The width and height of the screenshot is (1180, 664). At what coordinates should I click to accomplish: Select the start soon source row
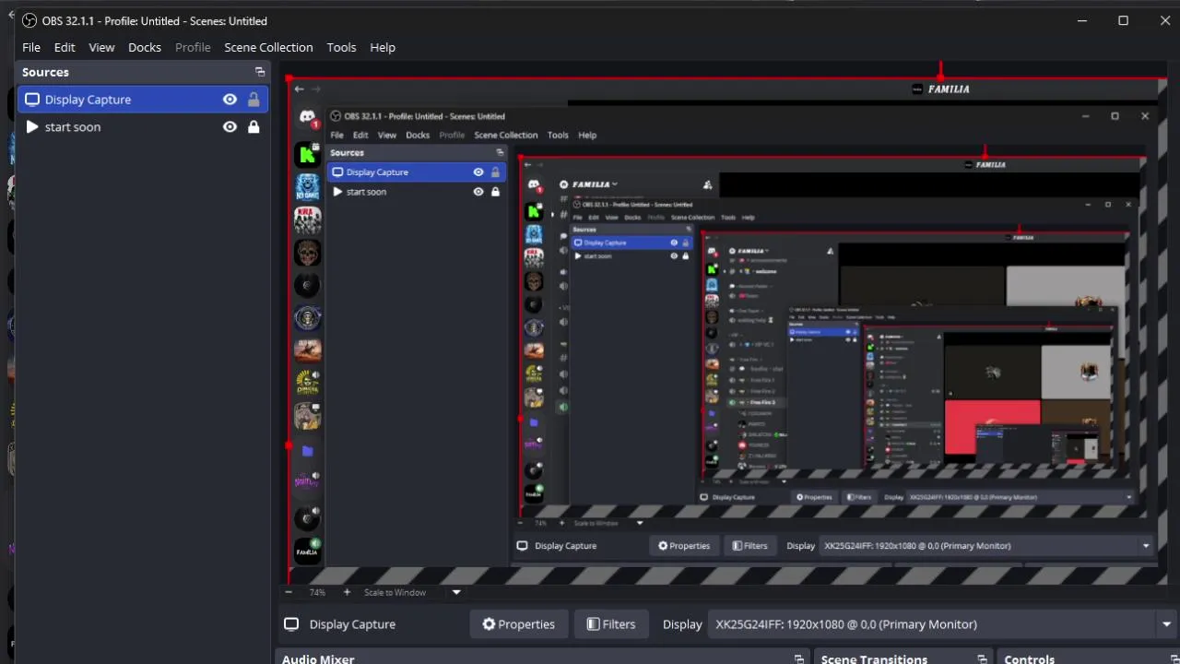(x=143, y=127)
